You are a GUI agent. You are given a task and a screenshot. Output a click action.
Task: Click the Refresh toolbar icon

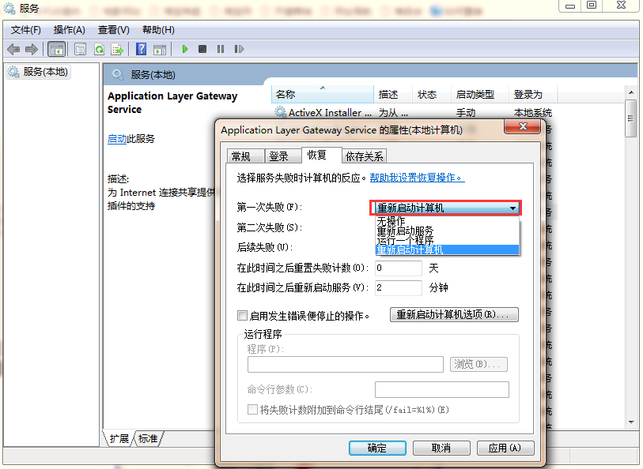click(x=99, y=50)
